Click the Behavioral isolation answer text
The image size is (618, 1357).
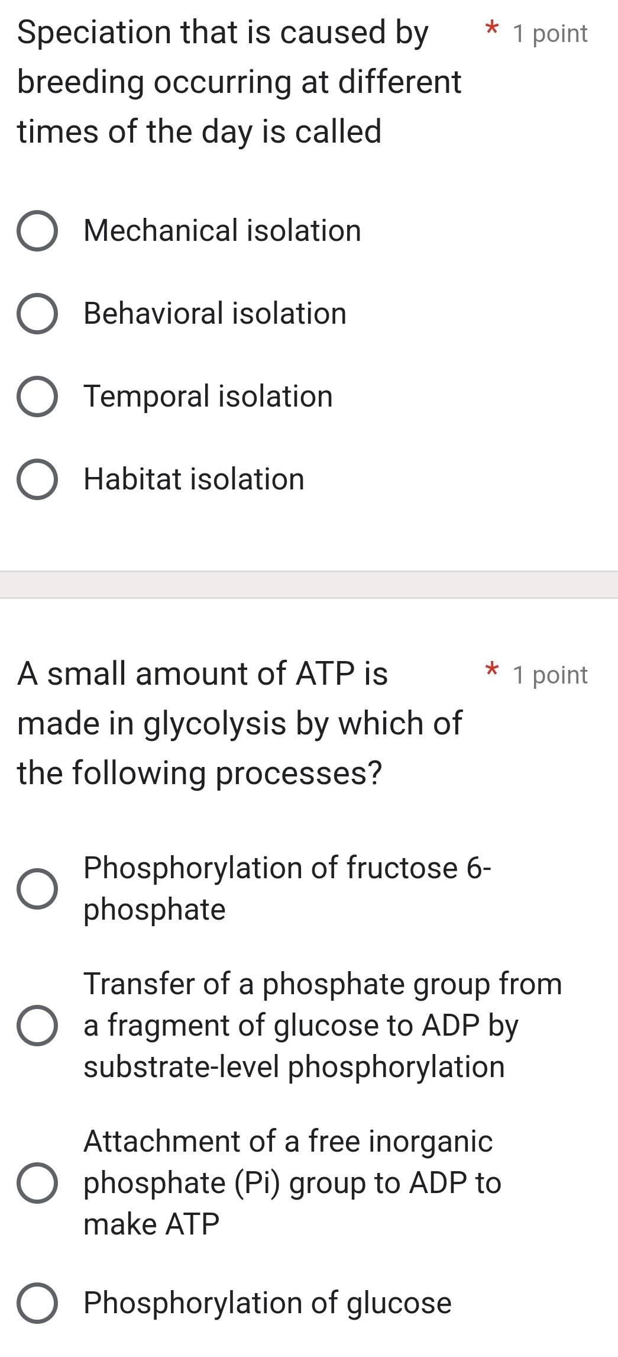(214, 314)
